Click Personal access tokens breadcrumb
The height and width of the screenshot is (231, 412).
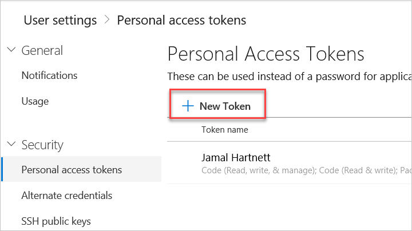tap(181, 20)
